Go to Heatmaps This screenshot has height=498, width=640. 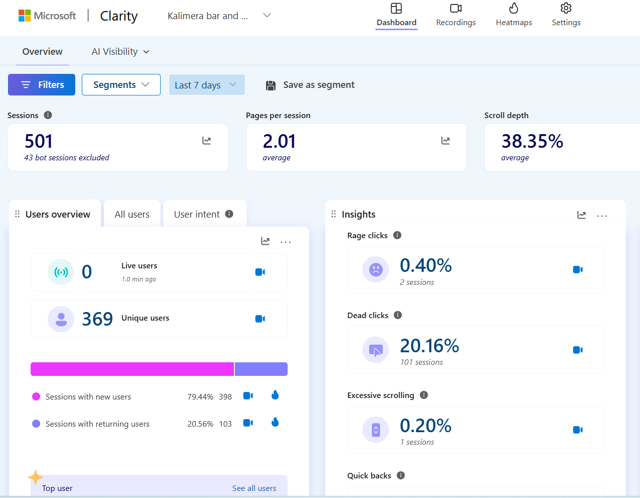click(x=514, y=15)
